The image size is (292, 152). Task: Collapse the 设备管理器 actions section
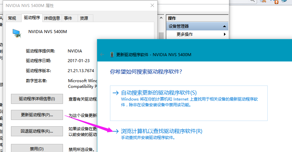[x=224, y=26]
